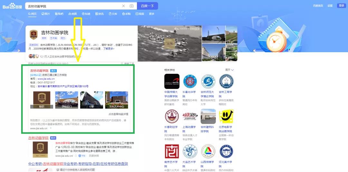Click the 保障 shield icon
Viewport: 348px width, 172px height.
click(82, 156)
